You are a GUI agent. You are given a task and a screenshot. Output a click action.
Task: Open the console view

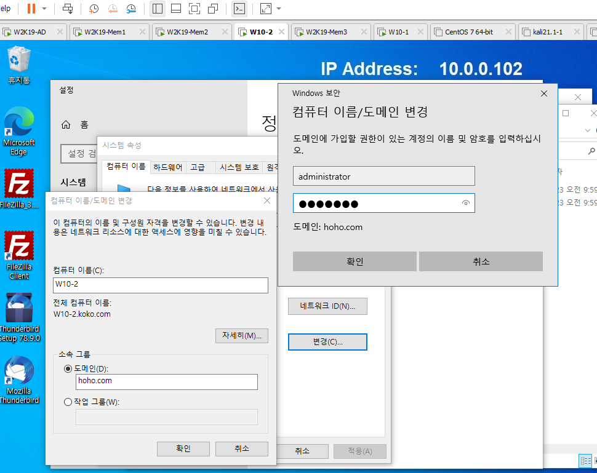point(239,9)
